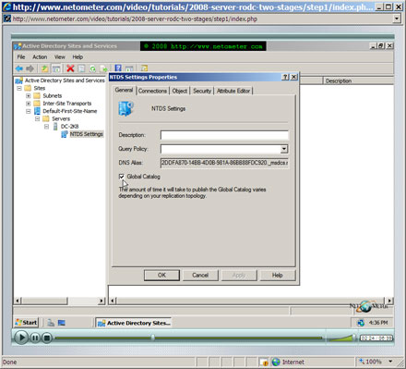Click the Forward arrow toolbar icon
This screenshot has width=406, height=369.
point(30,68)
